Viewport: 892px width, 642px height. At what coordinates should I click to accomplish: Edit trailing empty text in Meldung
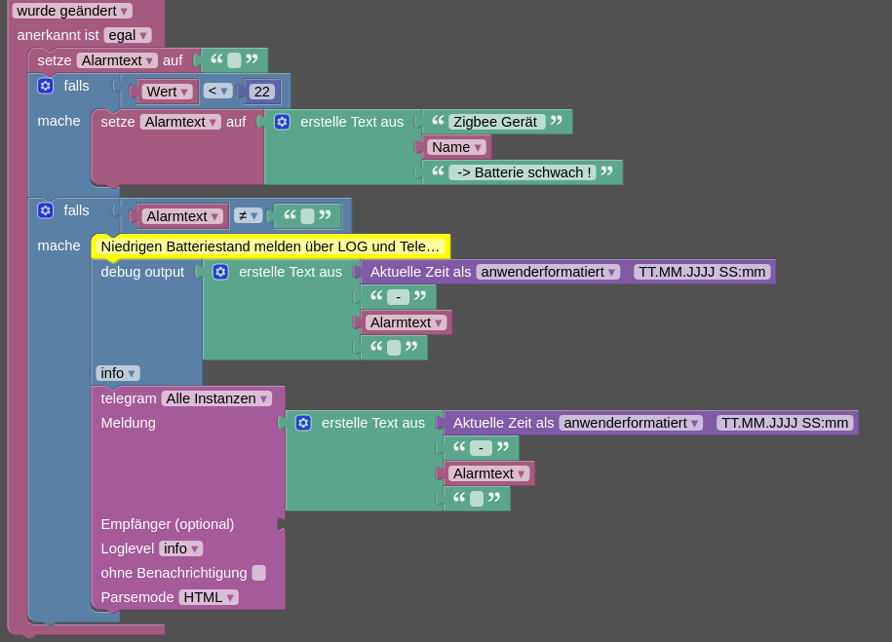[x=477, y=499]
